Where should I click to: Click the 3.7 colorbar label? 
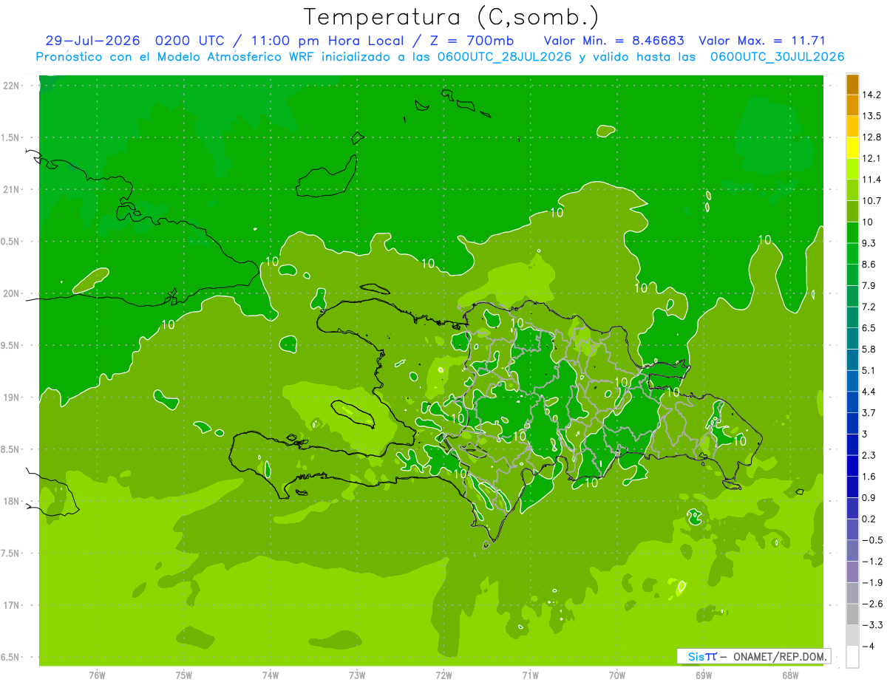(x=869, y=412)
